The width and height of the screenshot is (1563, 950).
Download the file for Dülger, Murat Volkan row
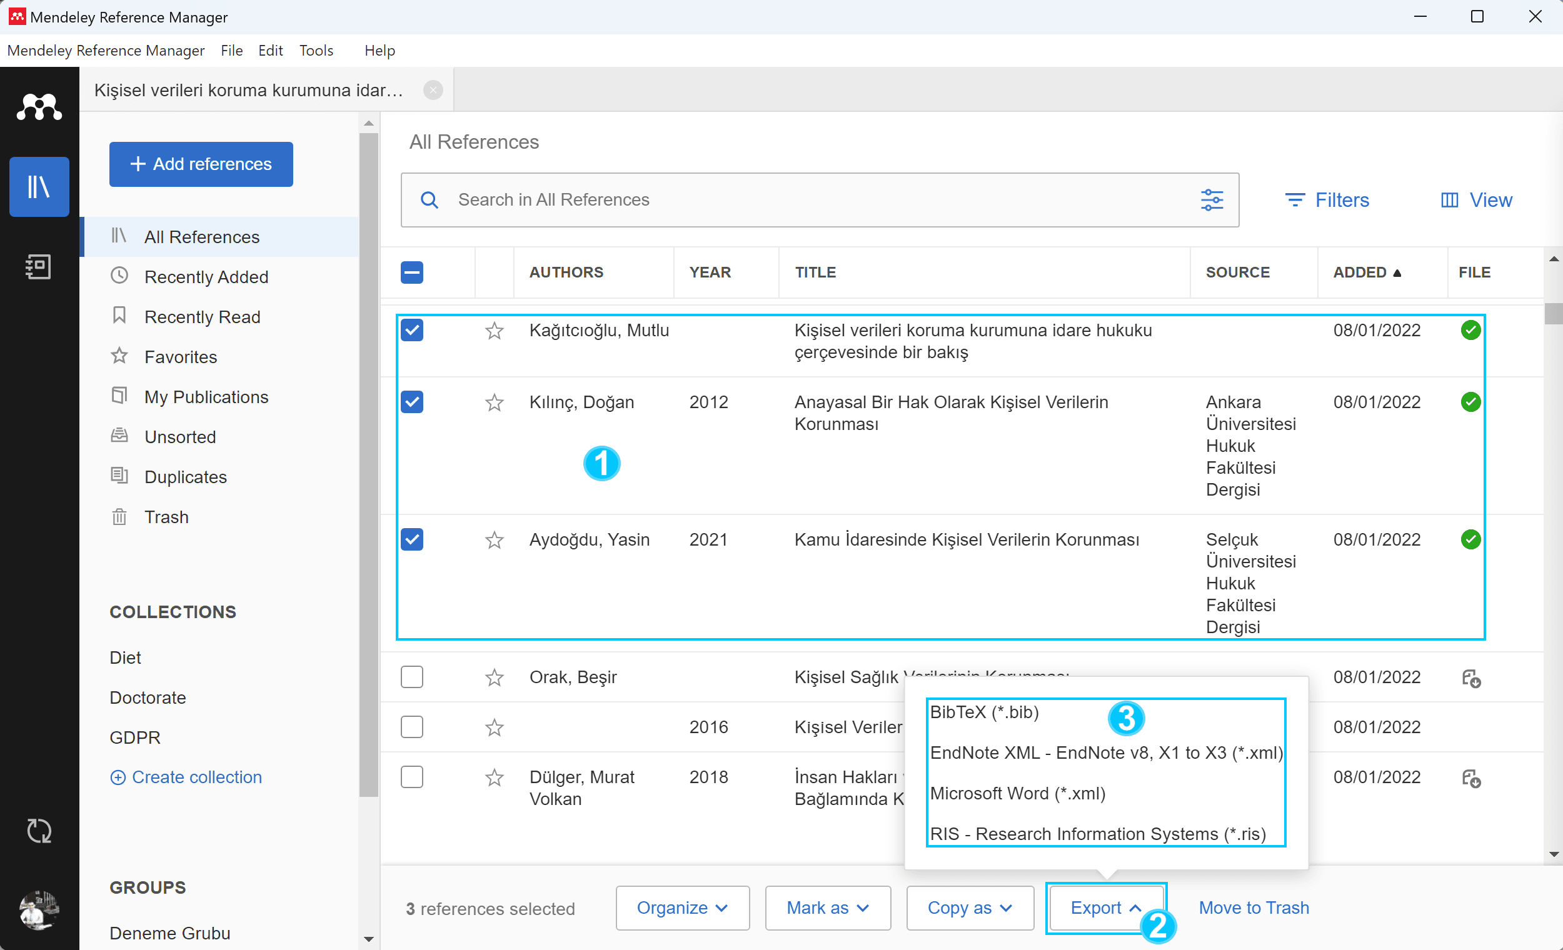[1471, 778]
